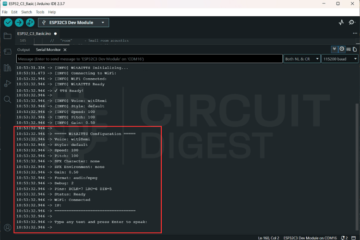Open the user account profile icon

[8, 228]
